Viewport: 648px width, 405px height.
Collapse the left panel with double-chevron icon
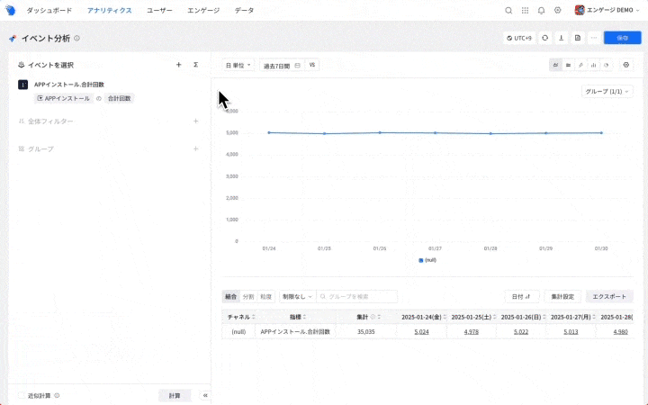coord(205,395)
